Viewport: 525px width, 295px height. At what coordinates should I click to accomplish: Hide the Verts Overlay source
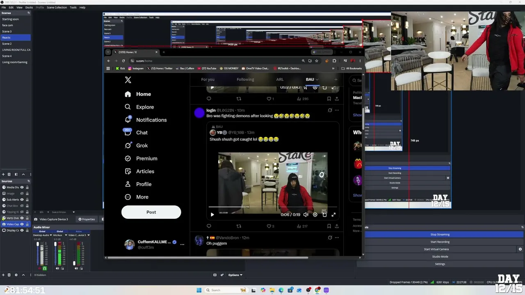pyautogui.click(x=22, y=218)
